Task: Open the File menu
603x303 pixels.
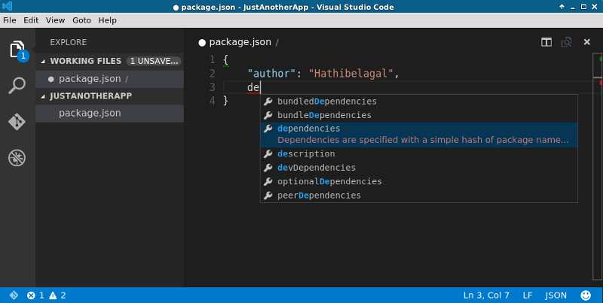Action: [10, 20]
